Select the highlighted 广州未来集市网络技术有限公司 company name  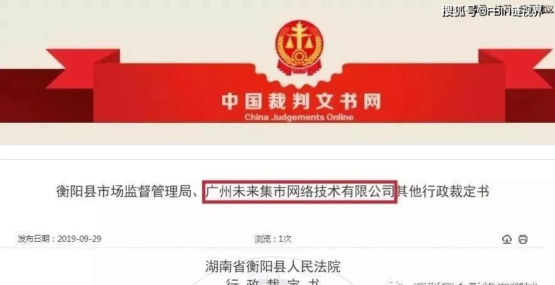point(299,192)
